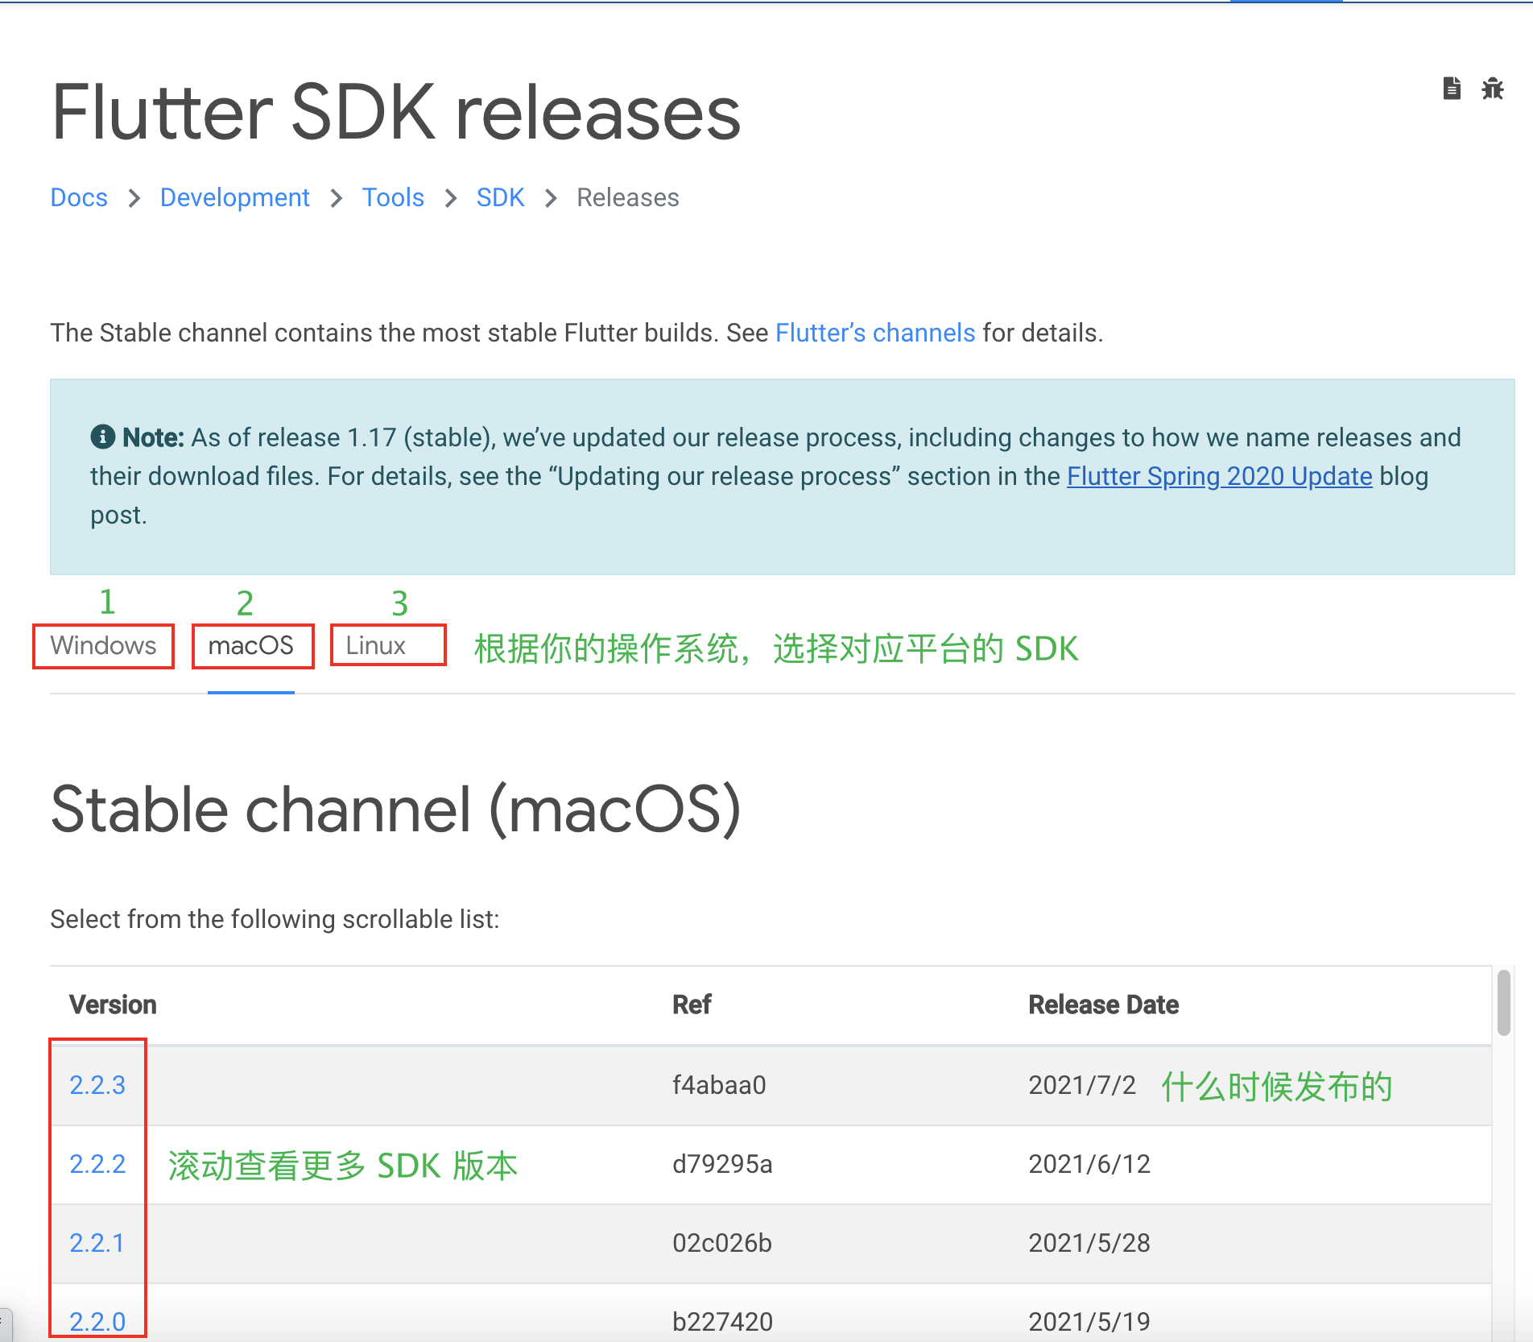Download Flutter version 2.2.0
Image resolution: width=1533 pixels, height=1342 pixels.
pyautogui.click(x=97, y=1322)
